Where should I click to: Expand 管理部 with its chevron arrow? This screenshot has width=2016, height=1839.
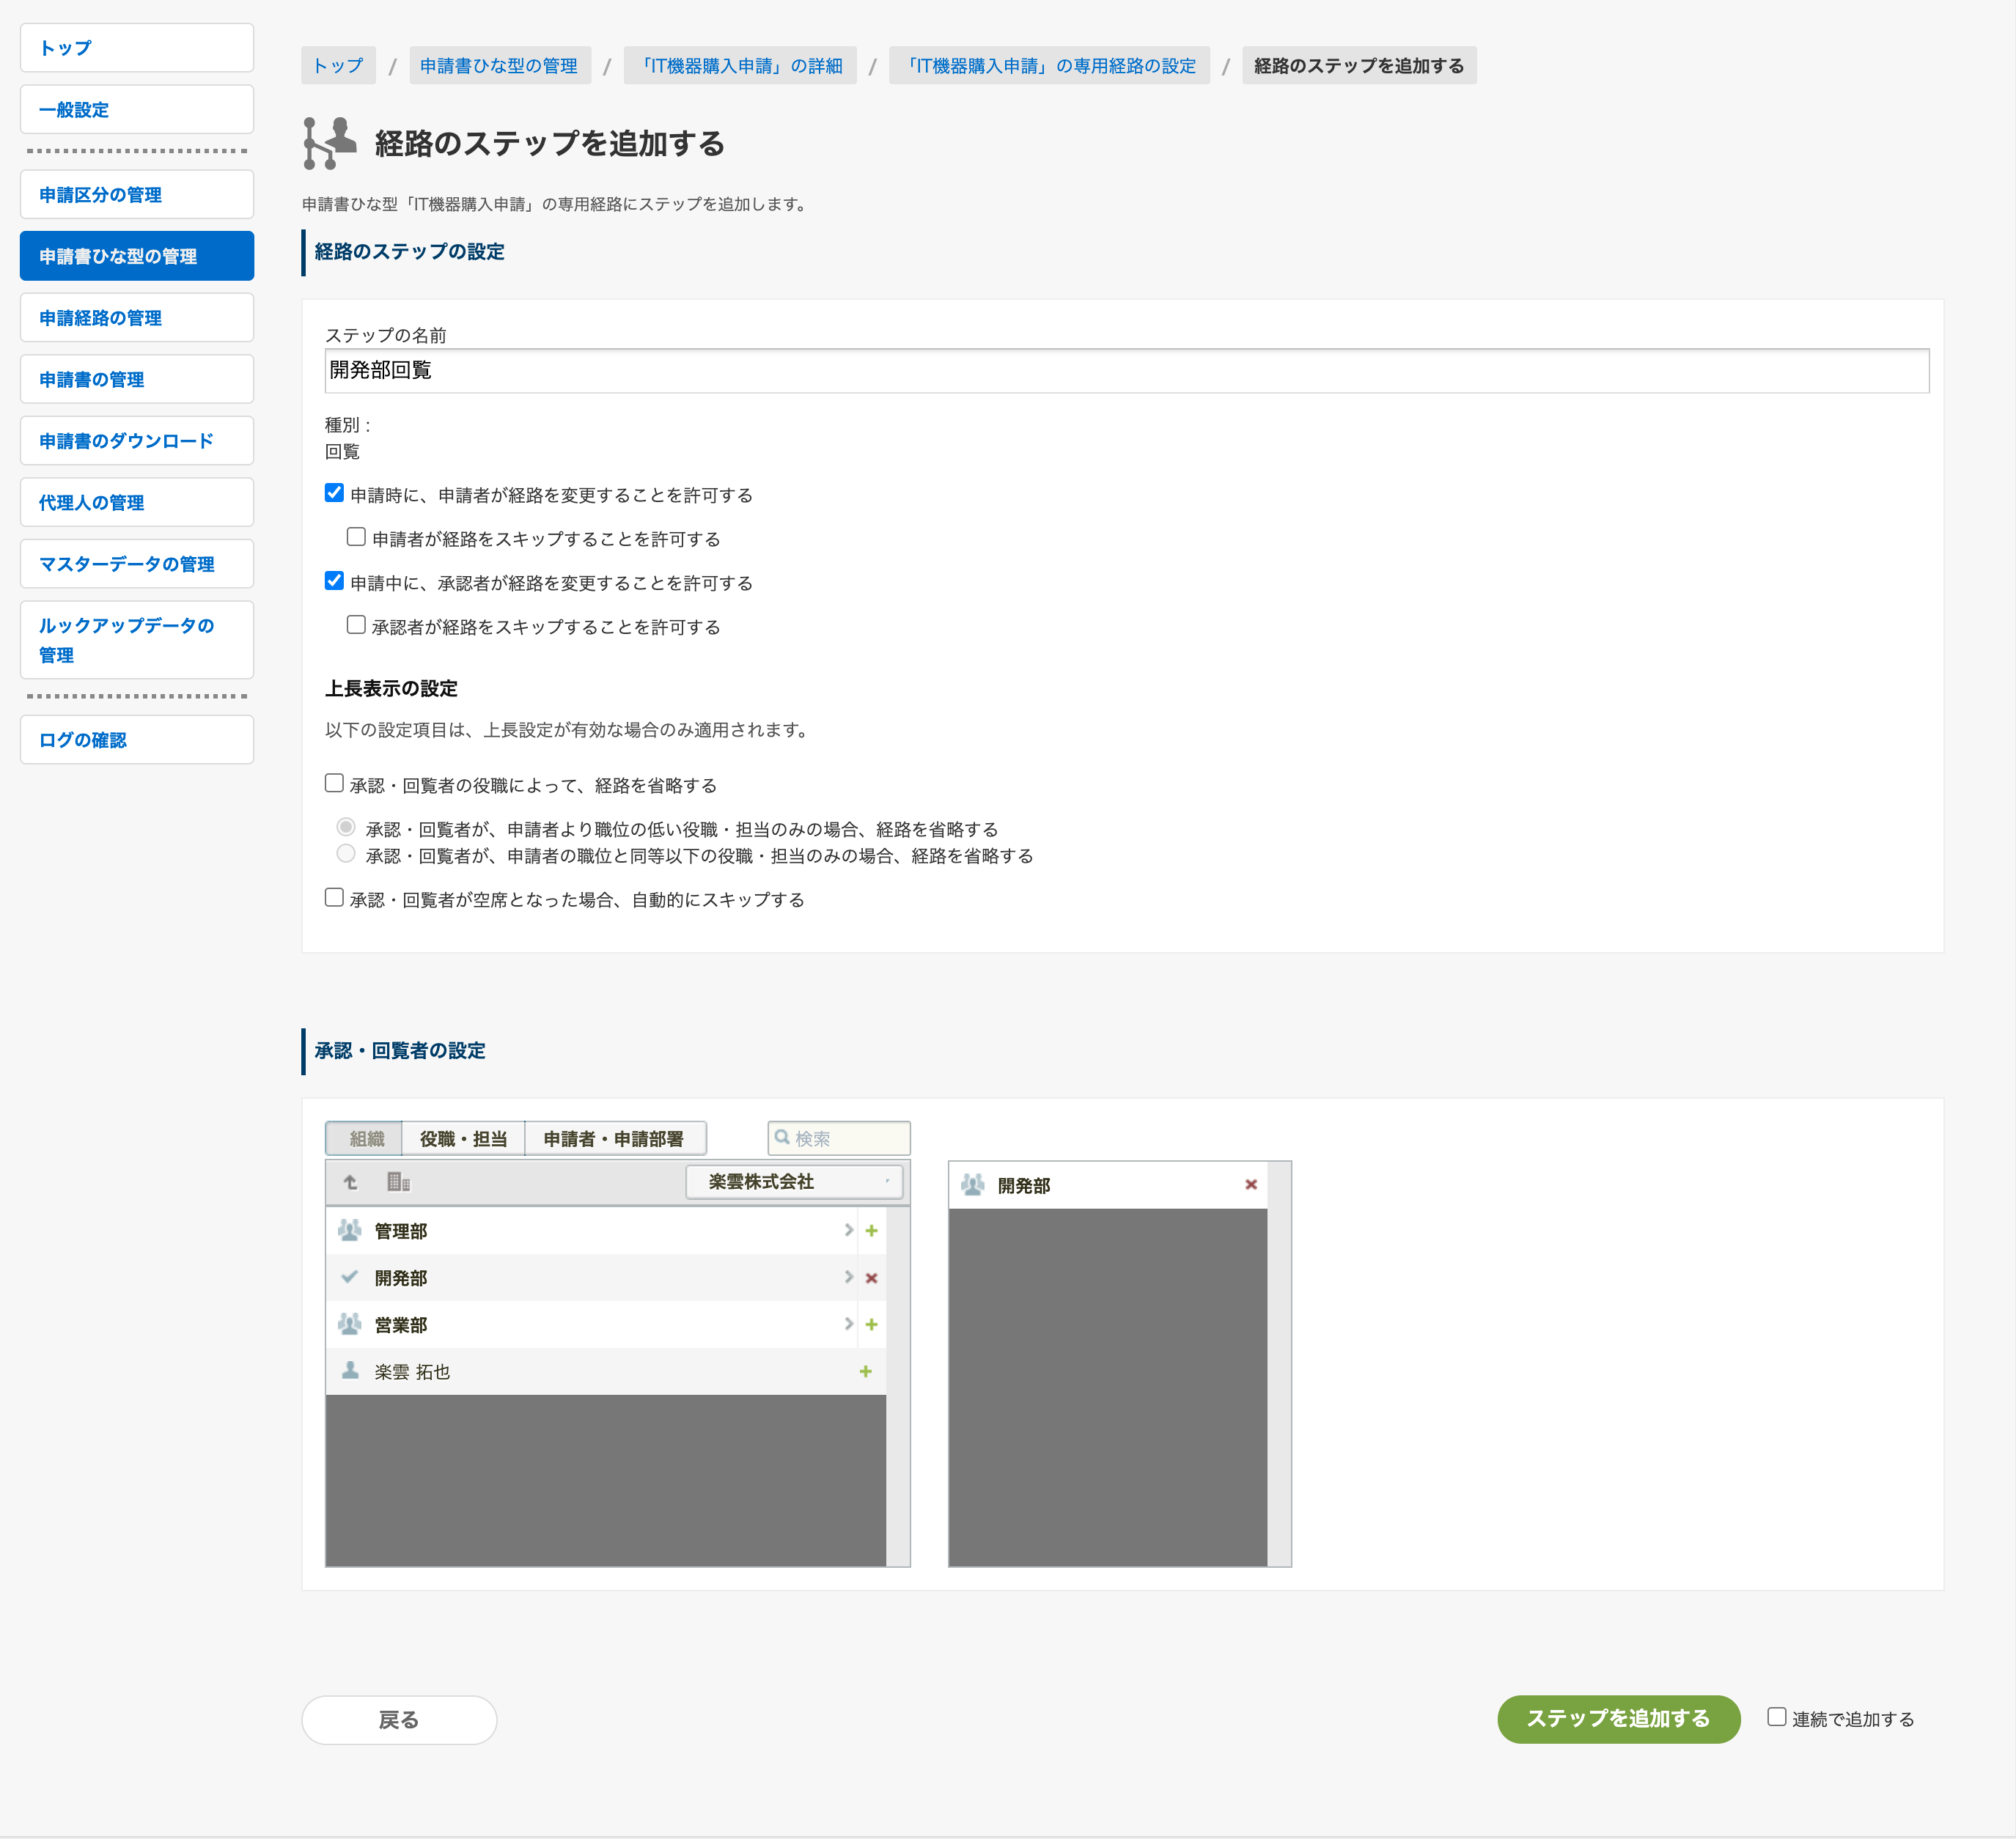[x=848, y=1230]
